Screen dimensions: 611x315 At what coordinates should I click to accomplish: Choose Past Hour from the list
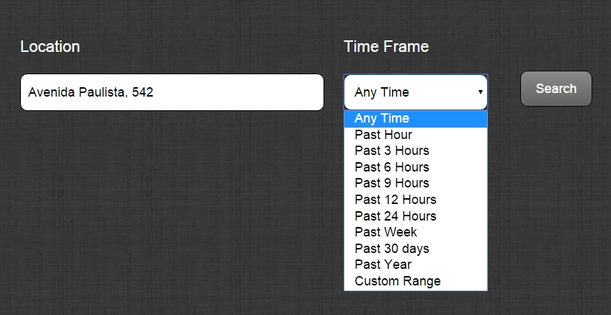(416, 135)
